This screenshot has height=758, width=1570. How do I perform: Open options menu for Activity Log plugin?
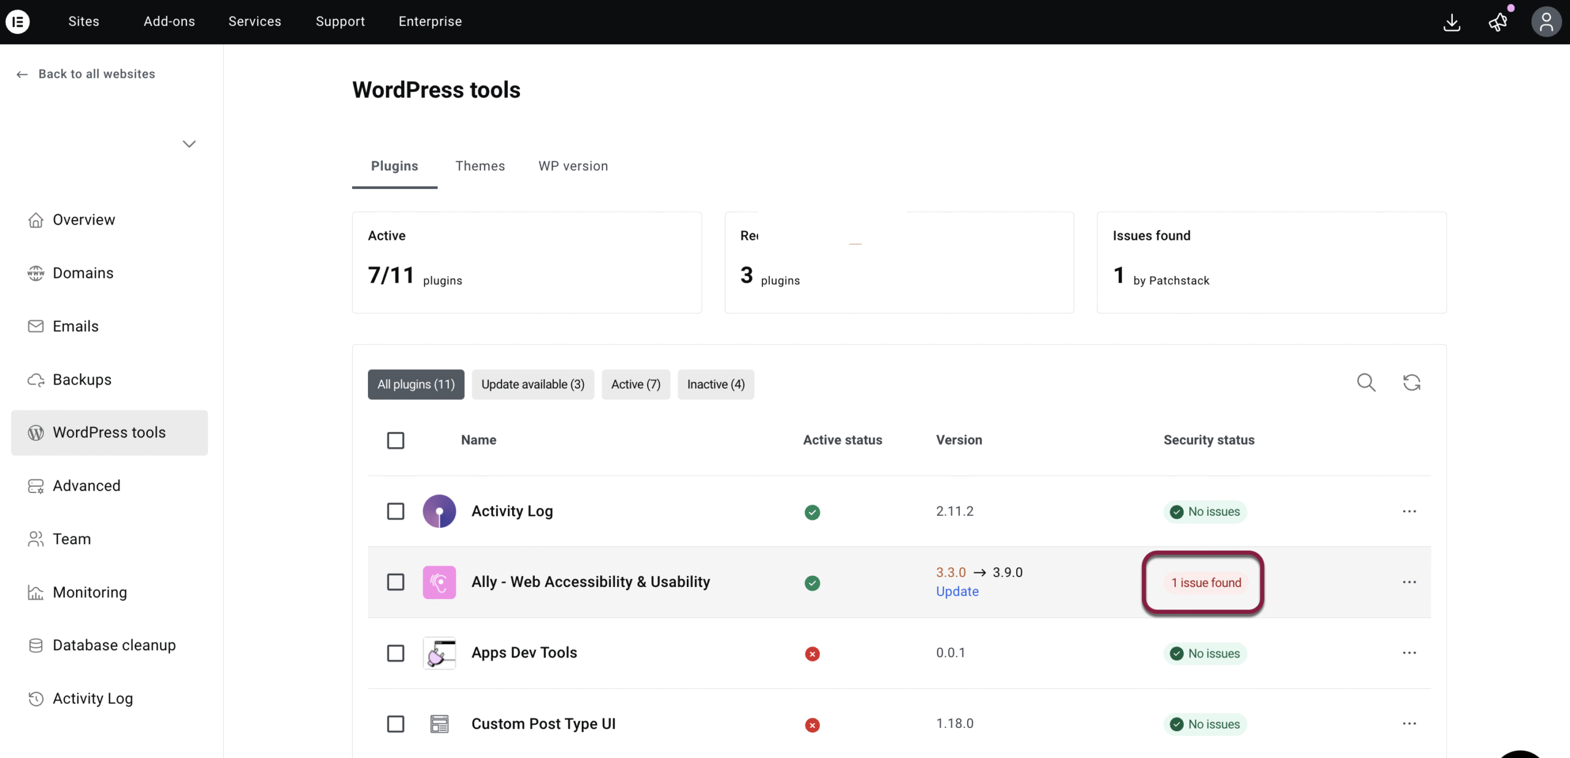[x=1409, y=511]
